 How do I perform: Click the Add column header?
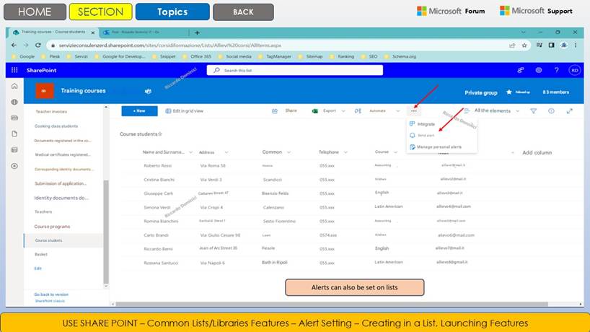pos(537,152)
